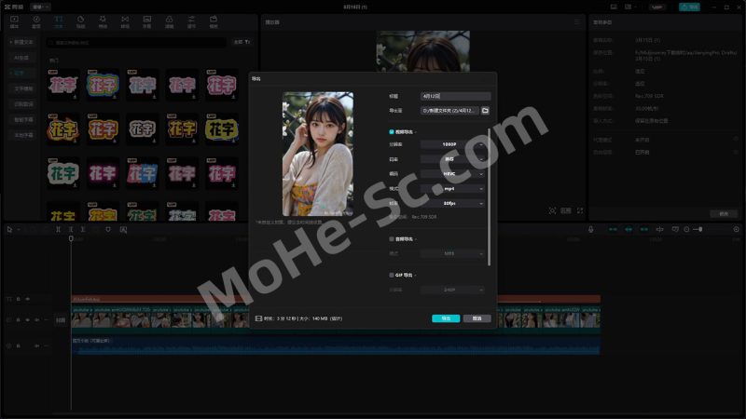The height and width of the screenshot is (419, 746).
Task: Open the format dropdown showing mp4
Action: tap(452, 189)
